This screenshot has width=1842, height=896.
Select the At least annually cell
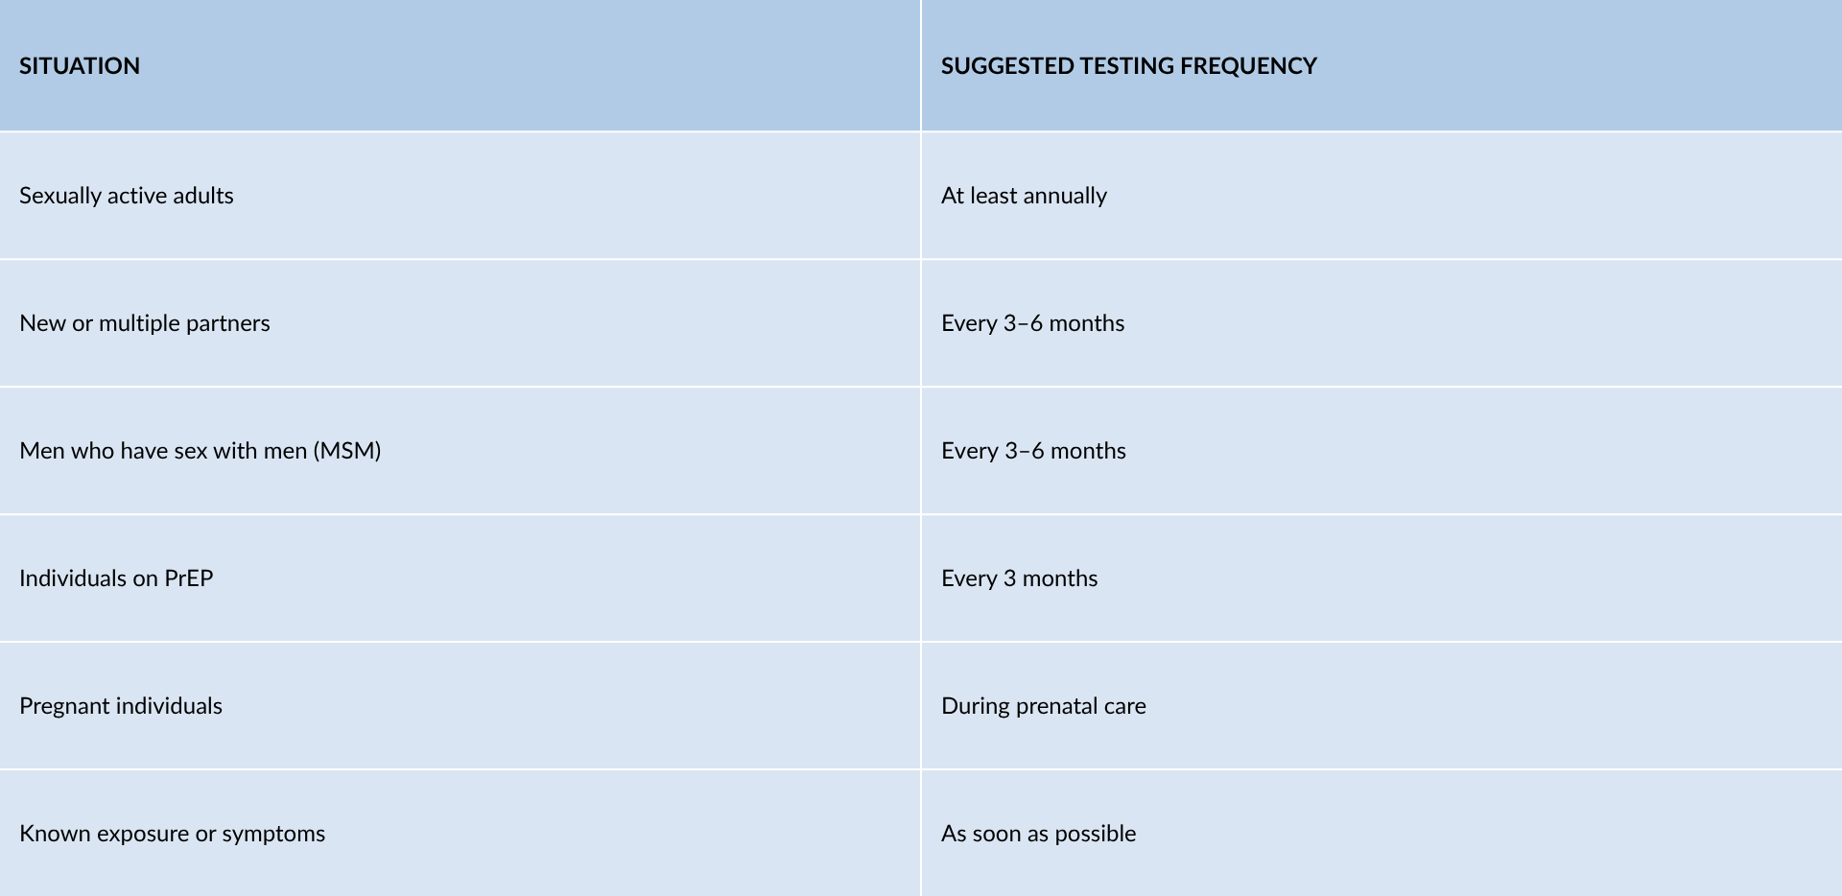point(1381,196)
